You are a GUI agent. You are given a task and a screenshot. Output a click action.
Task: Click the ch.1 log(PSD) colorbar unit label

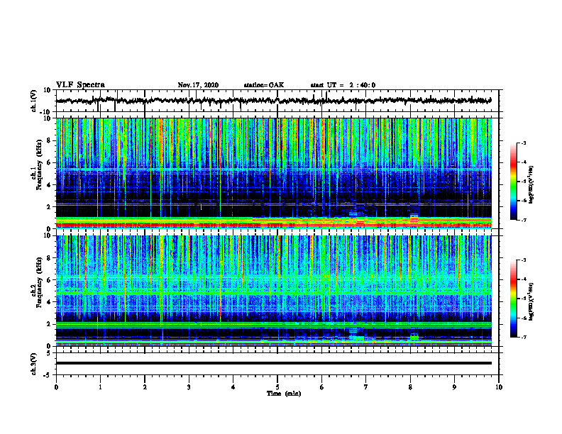(x=531, y=185)
